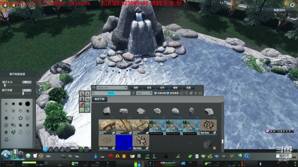Click the 合并 button
The width and height of the screenshot is (298, 167).
point(162,88)
